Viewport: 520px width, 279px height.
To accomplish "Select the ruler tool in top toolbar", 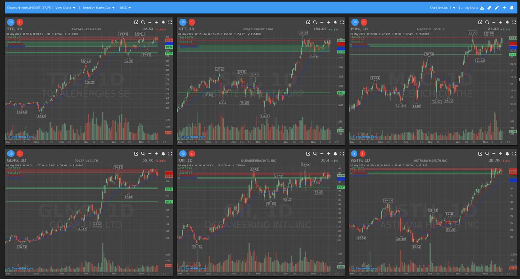I will click(489, 8).
